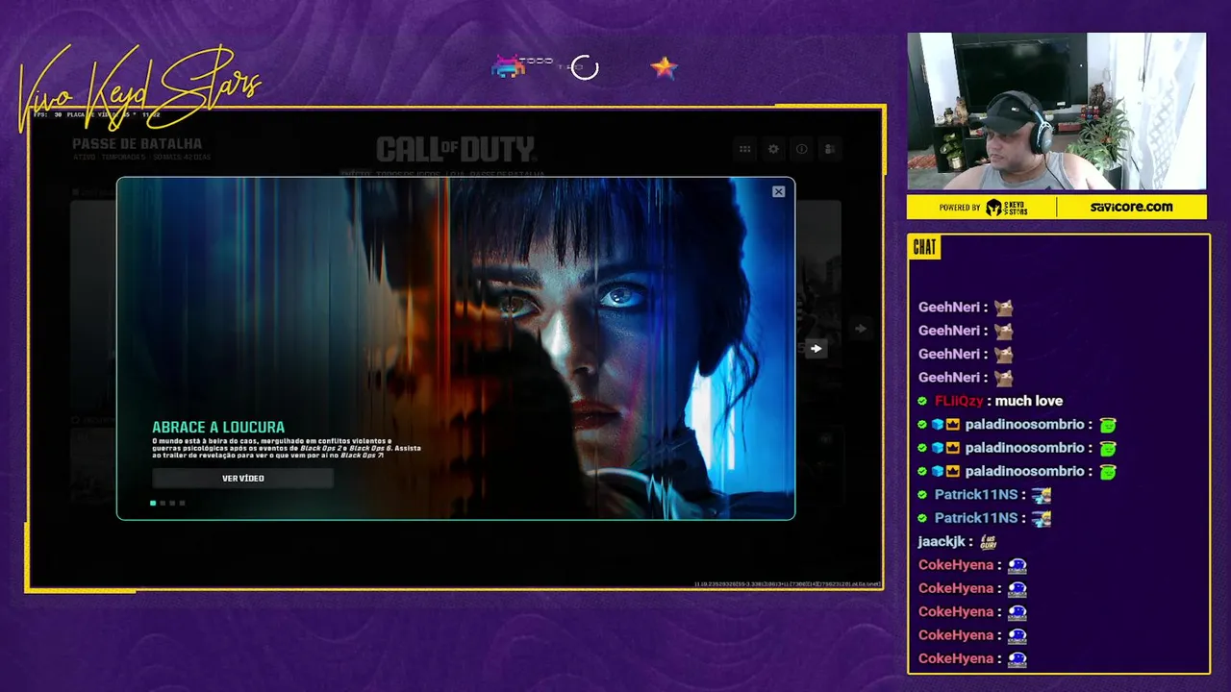The width and height of the screenshot is (1231, 692).
Task: Click the savicore.com banner link
Action: click(x=1131, y=207)
